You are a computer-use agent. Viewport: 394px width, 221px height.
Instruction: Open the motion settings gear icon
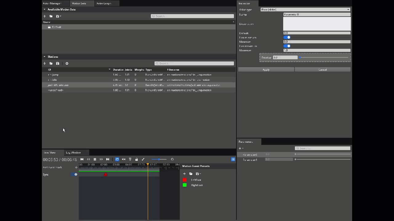pyautogui.click(x=67, y=63)
